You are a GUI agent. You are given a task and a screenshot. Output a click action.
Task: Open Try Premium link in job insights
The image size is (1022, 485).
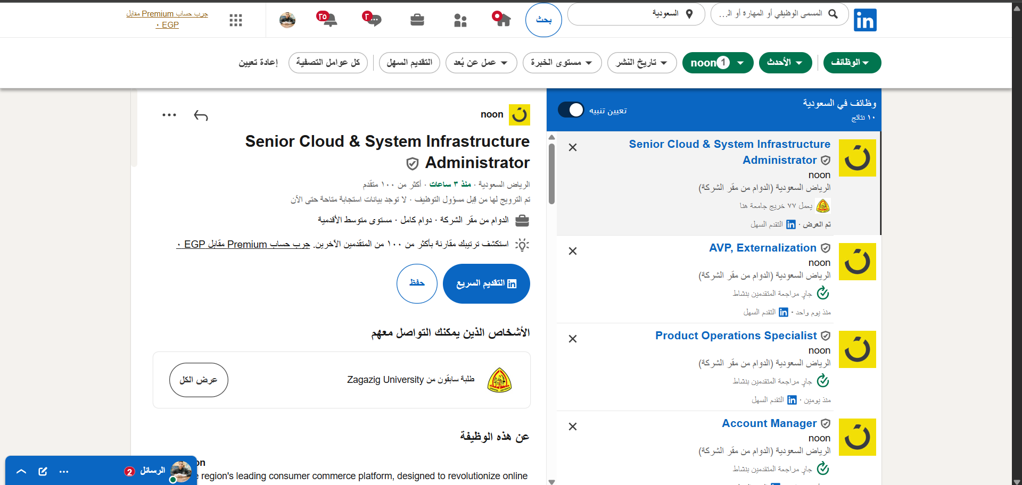click(243, 244)
